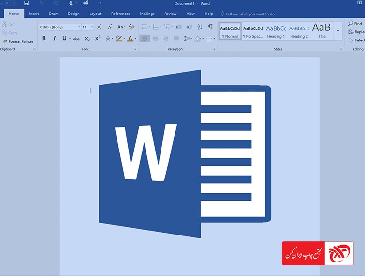
Task: Toggle Italic formatting
Action: point(54,38)
